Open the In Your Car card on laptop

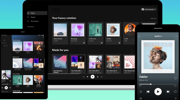(95, 33)
